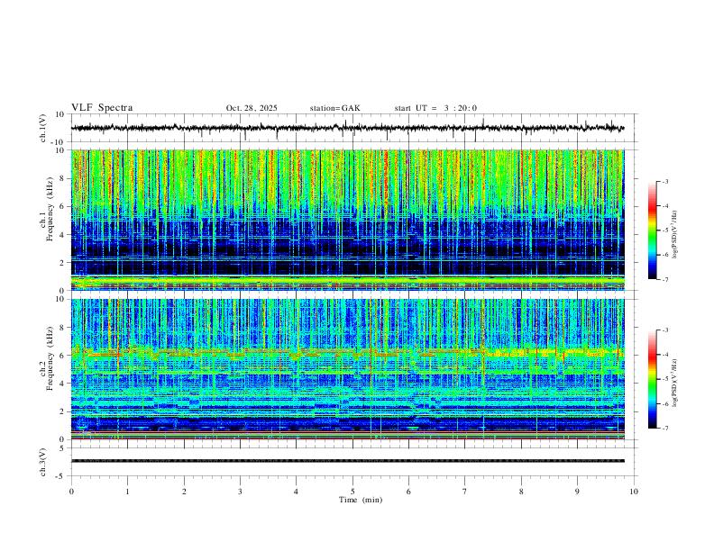
Task: Click the ch.1 "Frequency (kHz)" axis label
Action: 50,209
